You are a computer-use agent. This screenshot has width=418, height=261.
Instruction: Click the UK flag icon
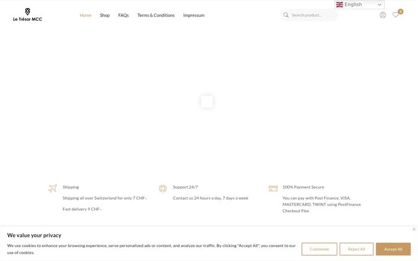pos(340,5)
